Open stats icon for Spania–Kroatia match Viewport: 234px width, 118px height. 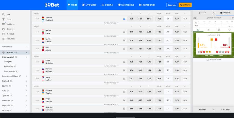pos(124,40)
